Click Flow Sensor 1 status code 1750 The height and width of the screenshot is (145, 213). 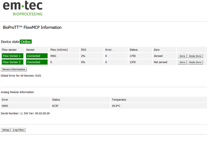tap(133, 56)
